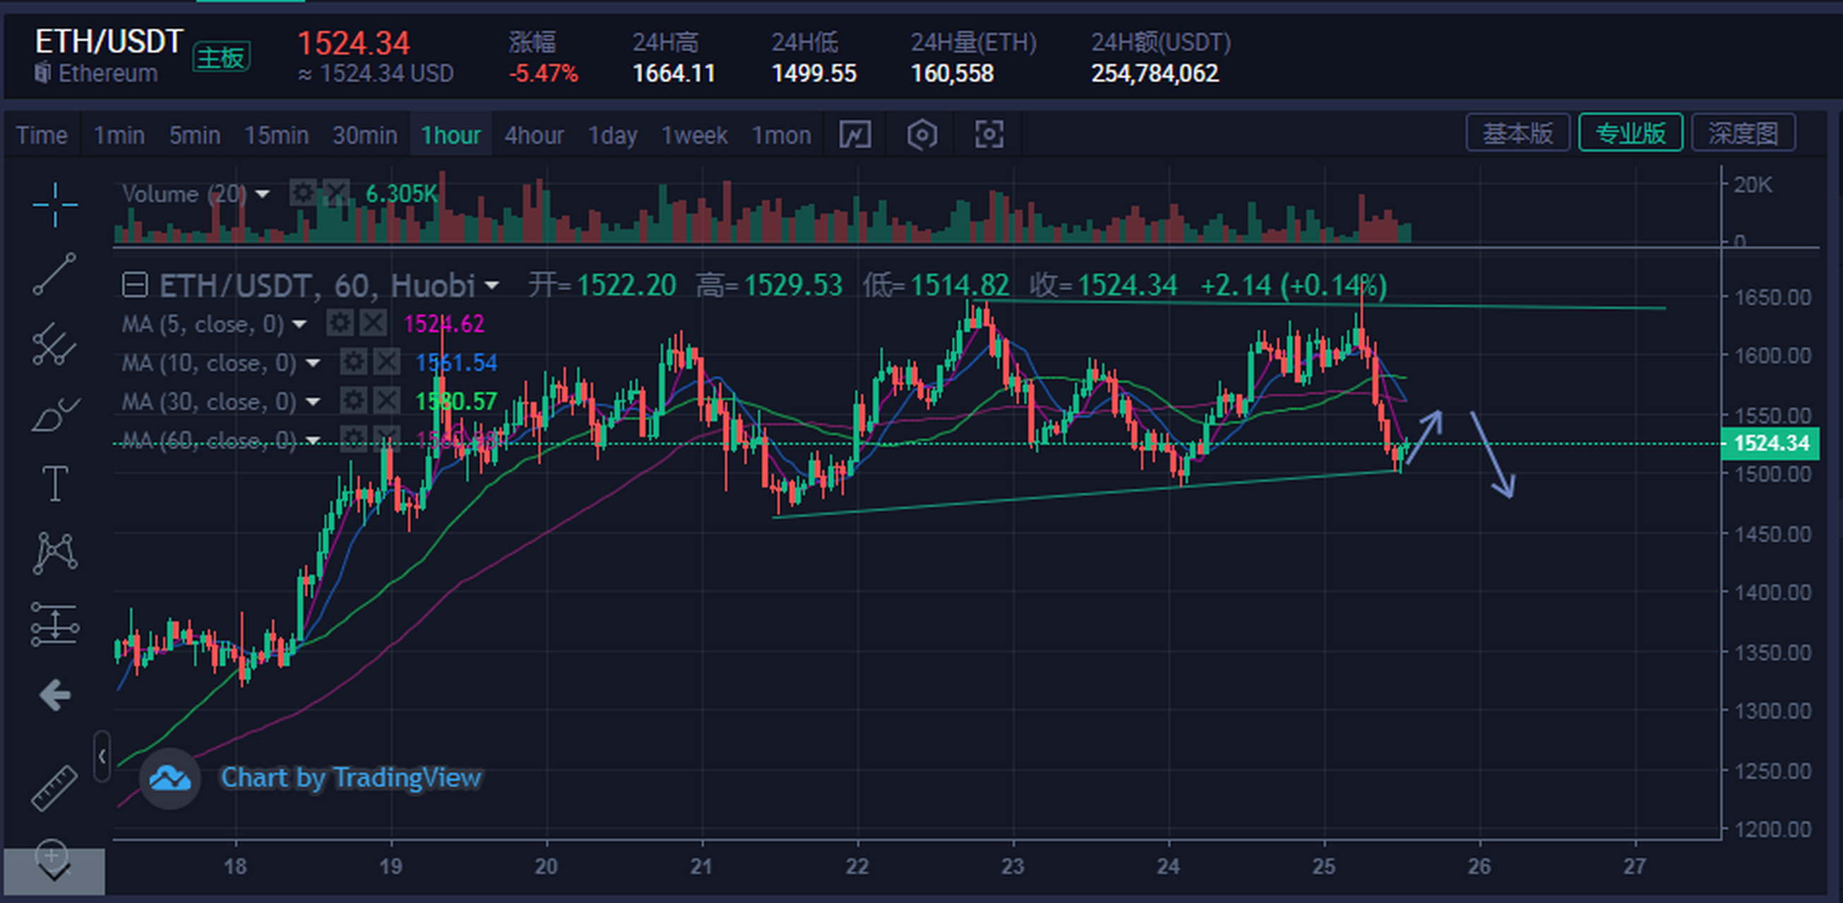Select the 1week interval
The width and height of the screenshot is (1843, 903).
[695, 135]
